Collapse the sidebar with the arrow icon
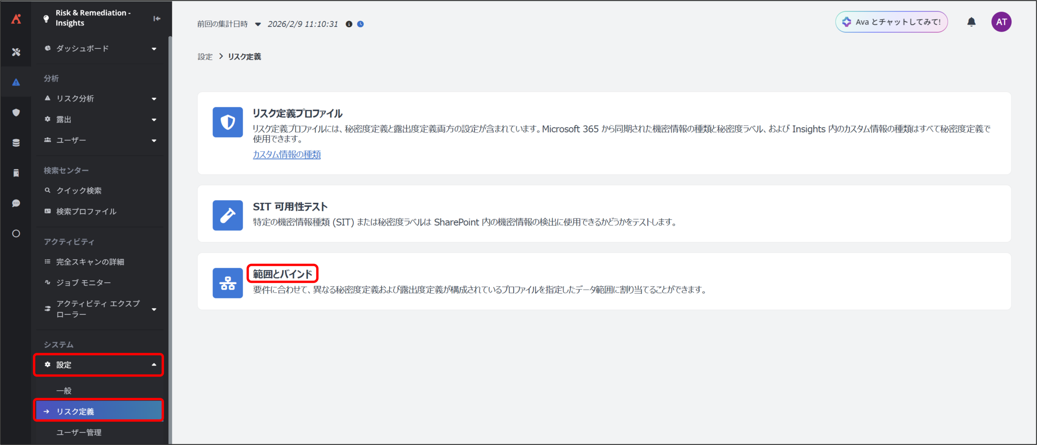1037x445 pixels. tap(157, 19)
